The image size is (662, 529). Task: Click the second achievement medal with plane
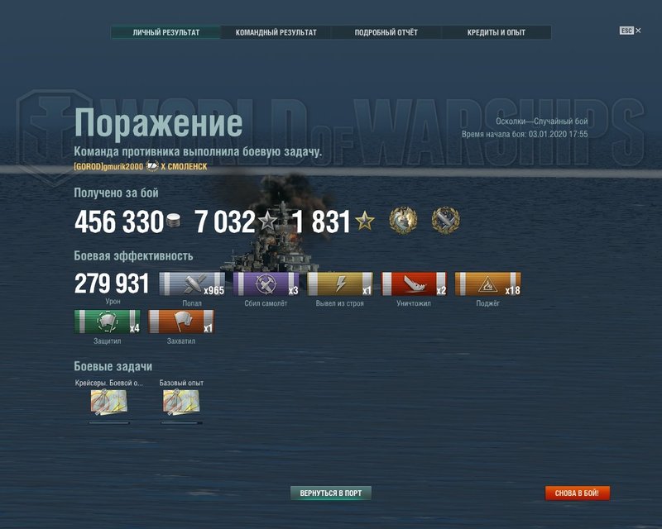click(446, 220)
